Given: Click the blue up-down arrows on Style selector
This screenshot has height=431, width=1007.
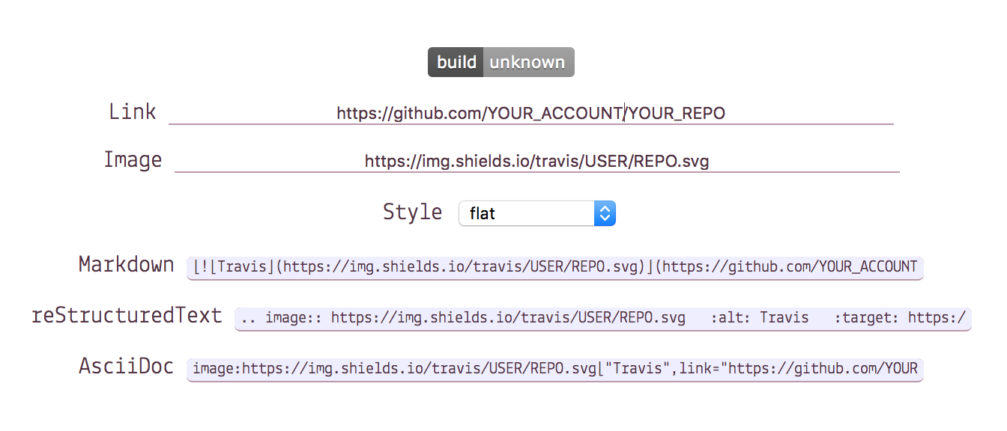Looking at the screenshot, I should point(605,213).
